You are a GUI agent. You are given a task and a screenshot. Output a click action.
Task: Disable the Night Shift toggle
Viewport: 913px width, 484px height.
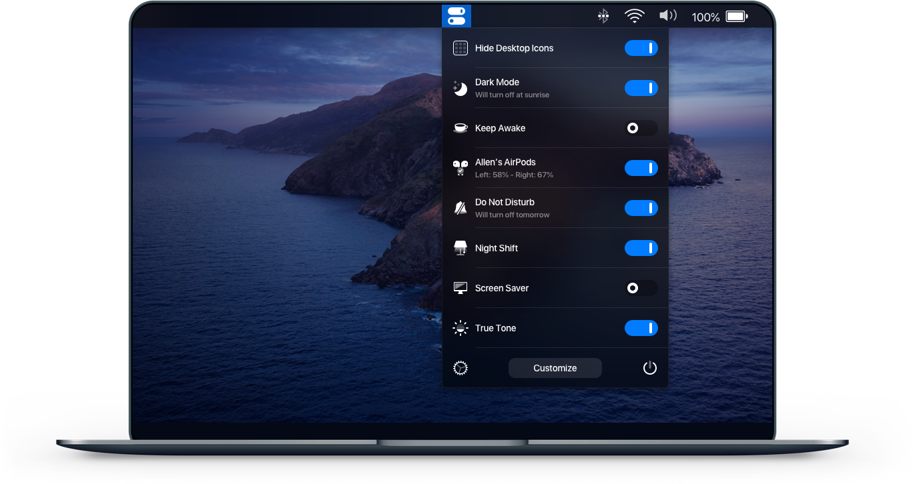tap(641, 248)
